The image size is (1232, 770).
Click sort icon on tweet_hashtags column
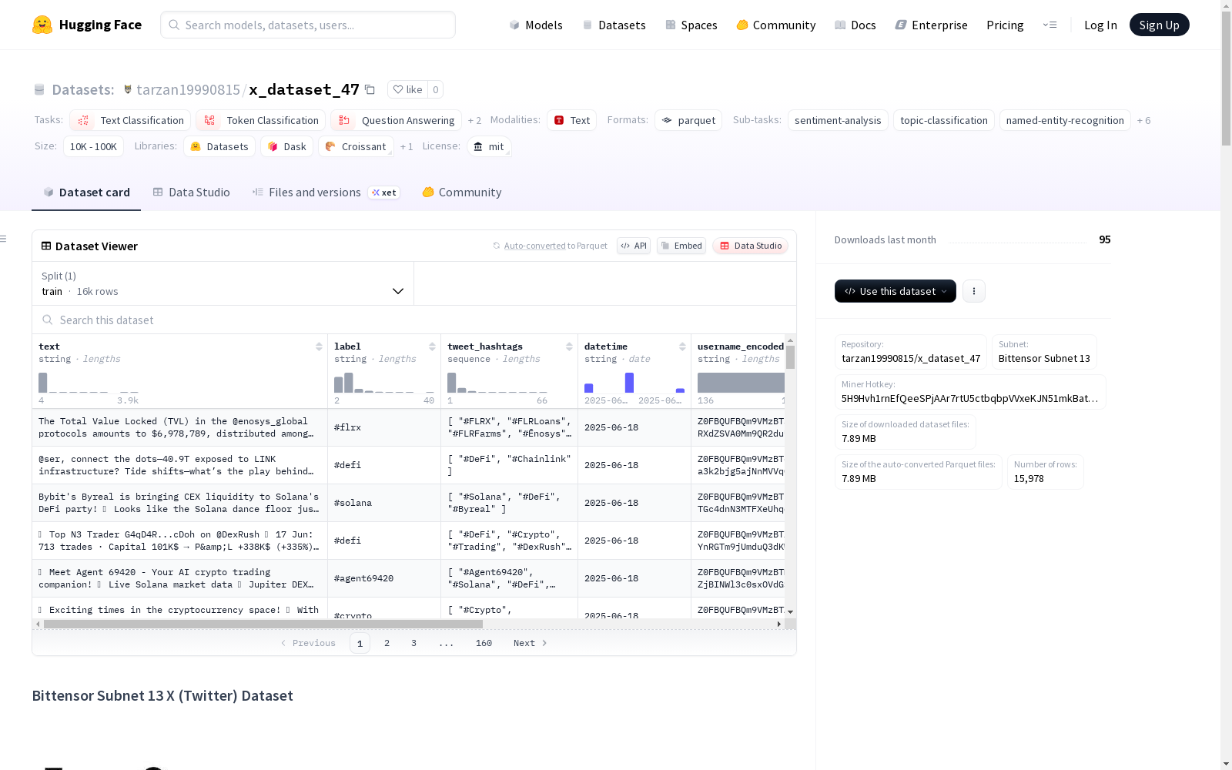click(569, 346)
